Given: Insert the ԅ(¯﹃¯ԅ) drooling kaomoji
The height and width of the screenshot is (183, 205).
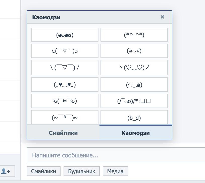Looking at the screenshot, I should 65,101.
